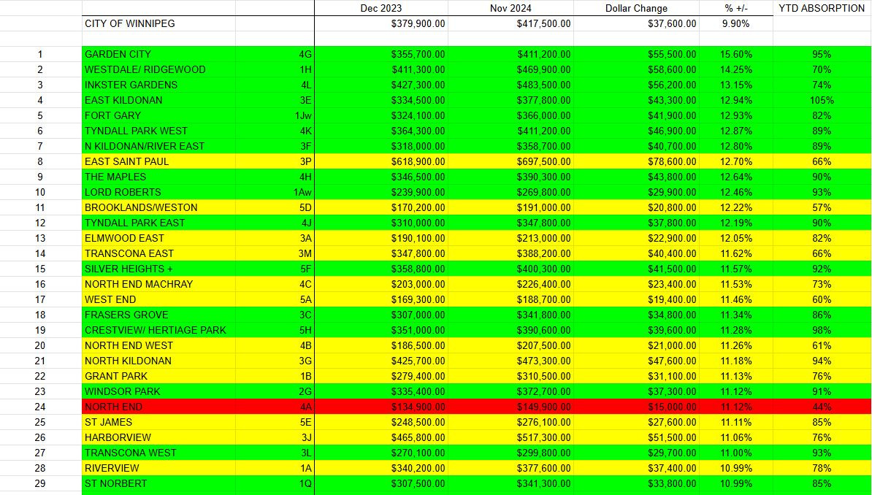
Task: Select the 'FORT GARY' cell
Action: pyautogui.click(x=158, y=115)
